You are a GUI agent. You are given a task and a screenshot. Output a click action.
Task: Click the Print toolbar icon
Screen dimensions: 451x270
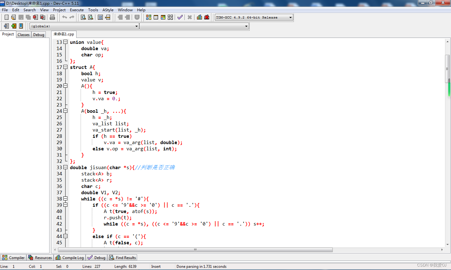[52, 17]
